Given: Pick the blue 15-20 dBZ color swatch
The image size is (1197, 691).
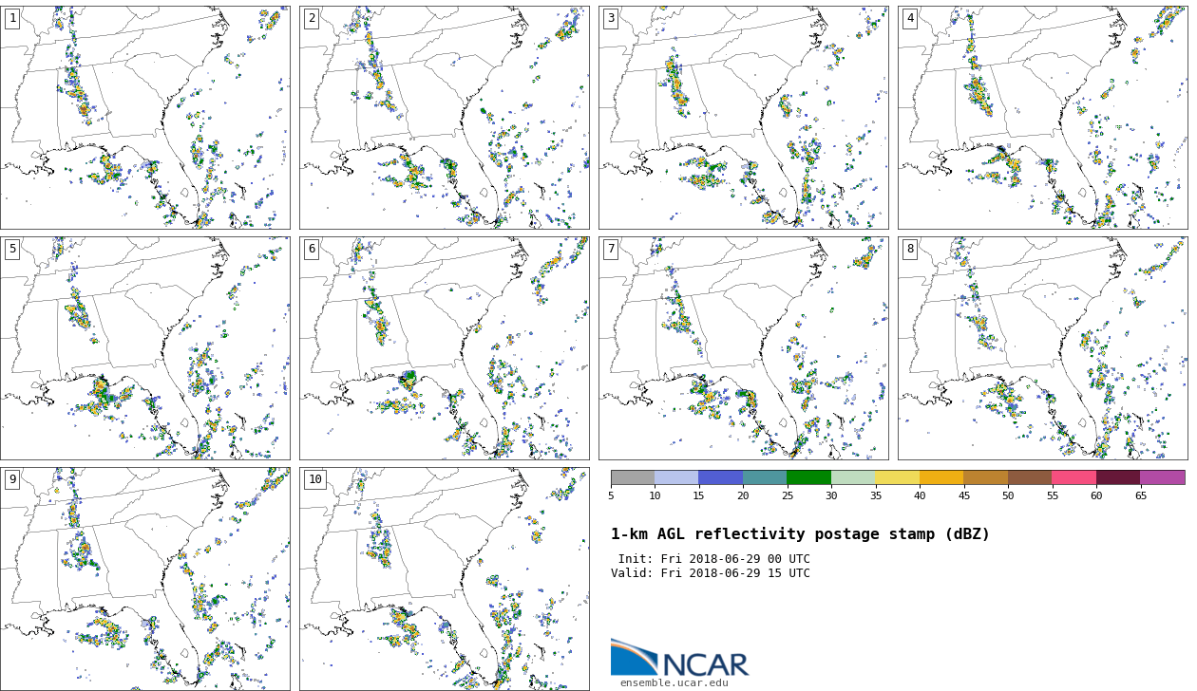Looking at the screenshot, I should tap(720, 477).
